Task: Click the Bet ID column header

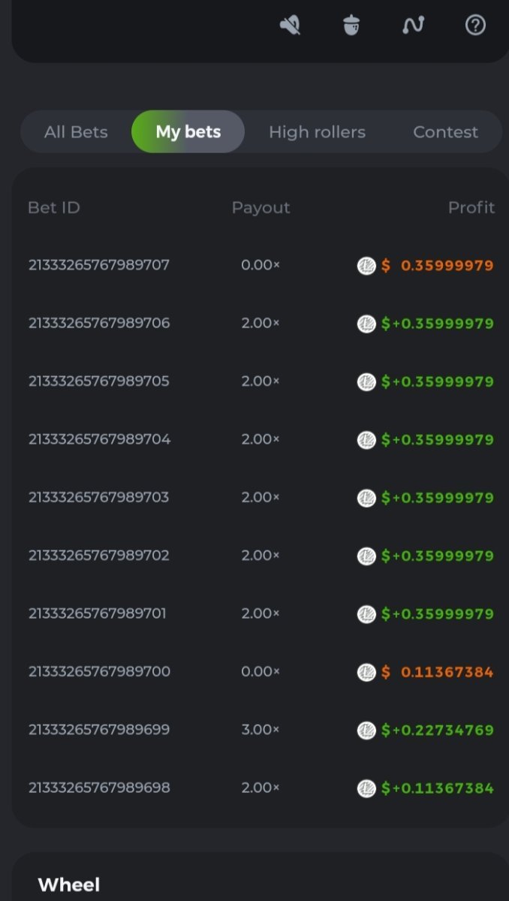Action: point(54,208)
